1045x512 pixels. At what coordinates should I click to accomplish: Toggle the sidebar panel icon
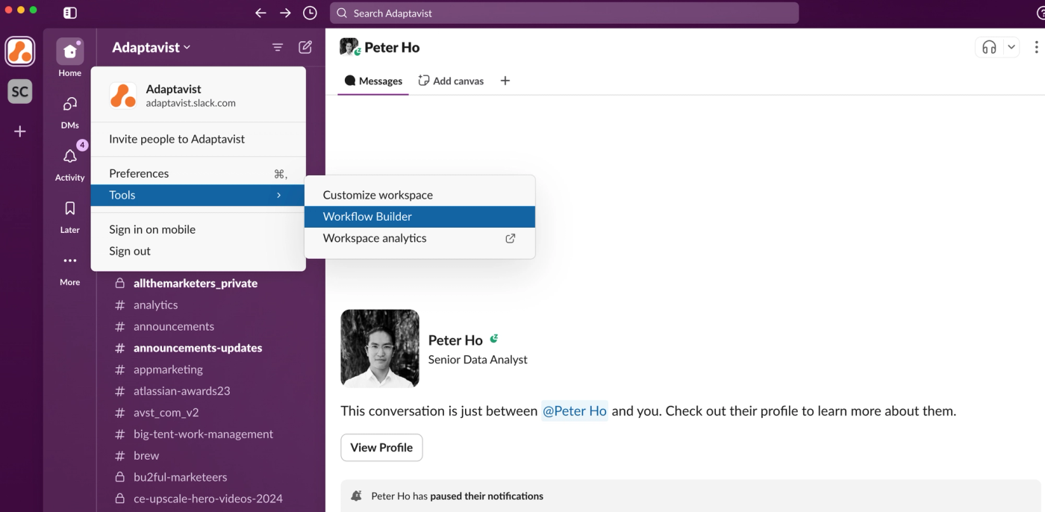pyautogui.click(x=70, y=13)
